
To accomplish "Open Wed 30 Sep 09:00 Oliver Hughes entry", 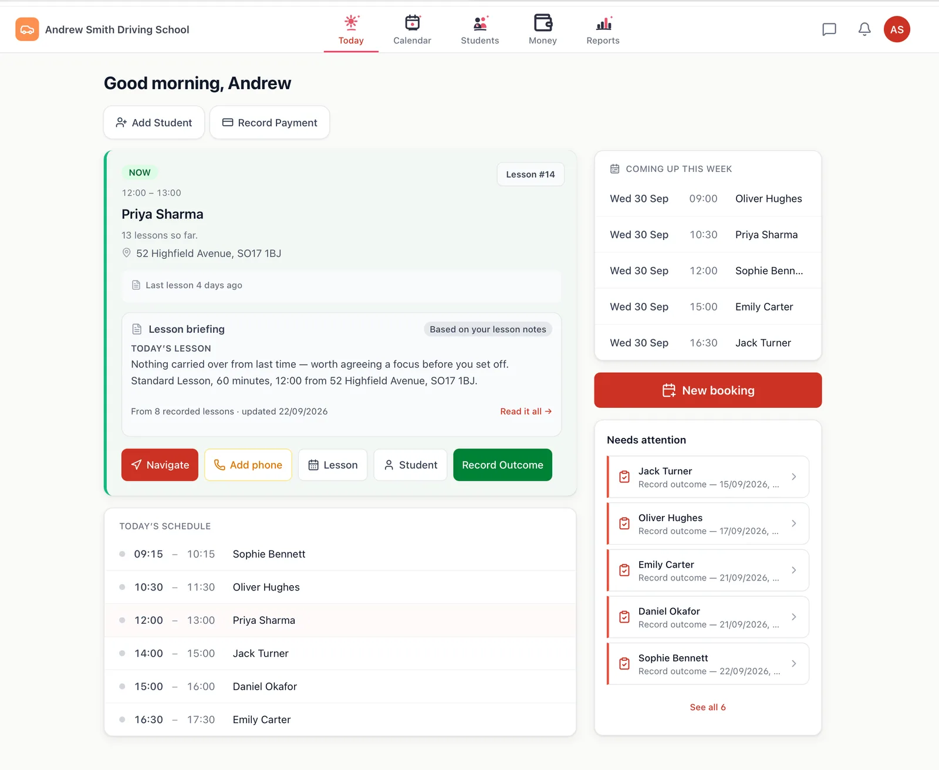I will (x=708, y=198).
